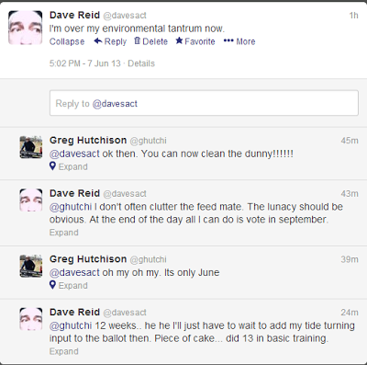Screen dimensions: 367x365
Task: Open Greg Hutchison's avatar on dunny tweet
Action: [x=31, y=147]
